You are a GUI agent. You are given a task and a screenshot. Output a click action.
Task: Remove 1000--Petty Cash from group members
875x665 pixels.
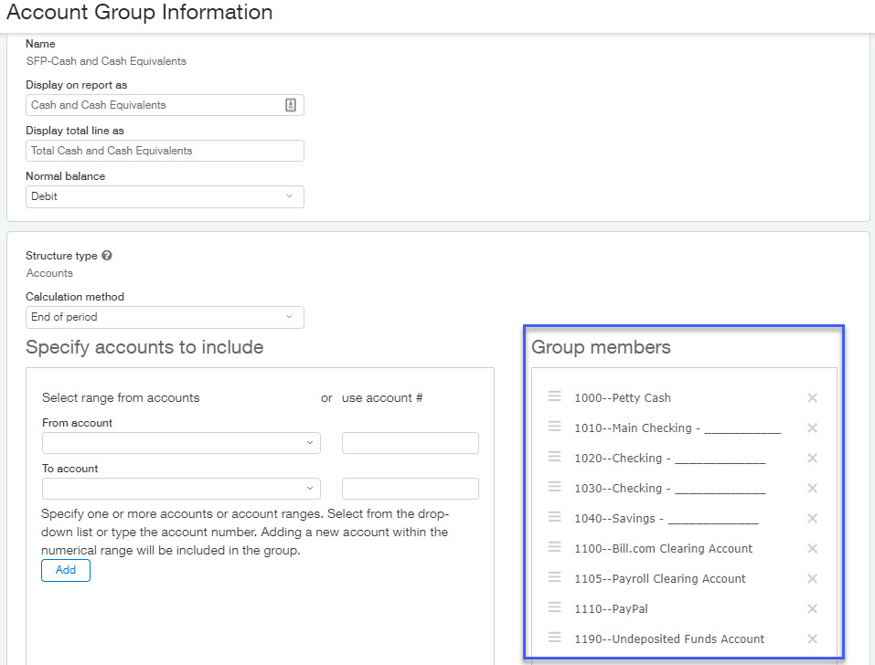coord(812,397)
